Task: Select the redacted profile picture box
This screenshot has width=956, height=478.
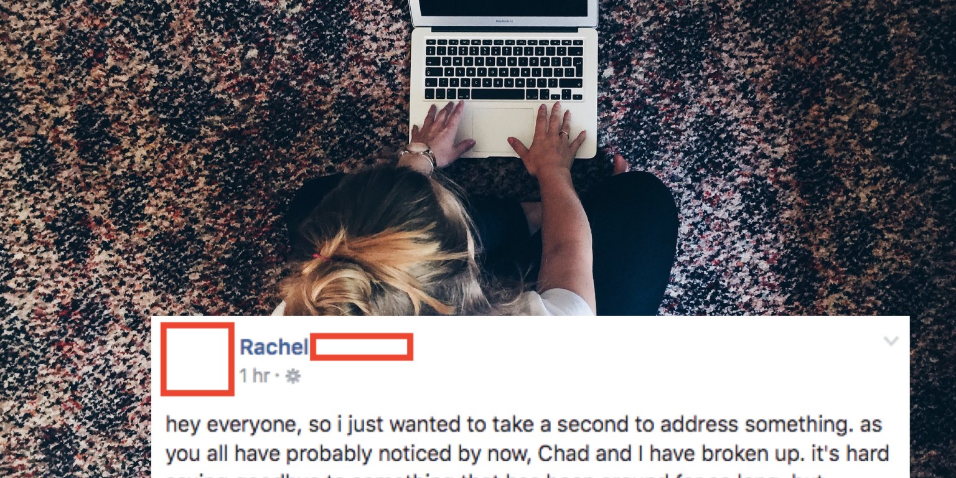Action: click(197, 359)
